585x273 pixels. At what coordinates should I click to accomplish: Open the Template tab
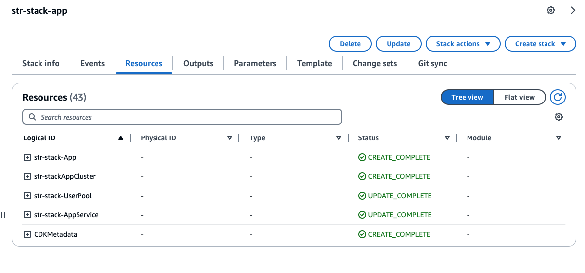click(x=314, y=63)
